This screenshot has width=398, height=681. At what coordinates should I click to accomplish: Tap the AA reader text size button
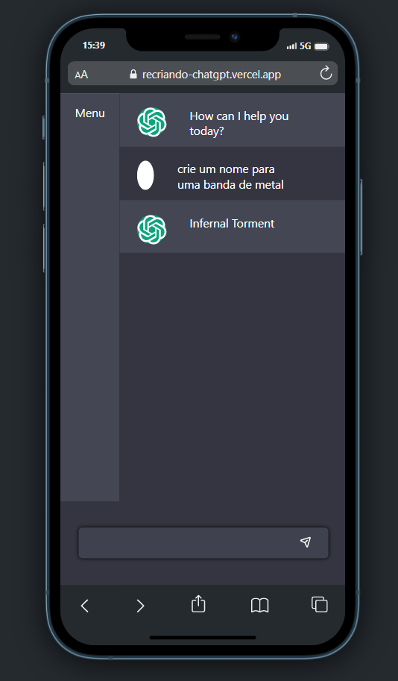(81, 75)
